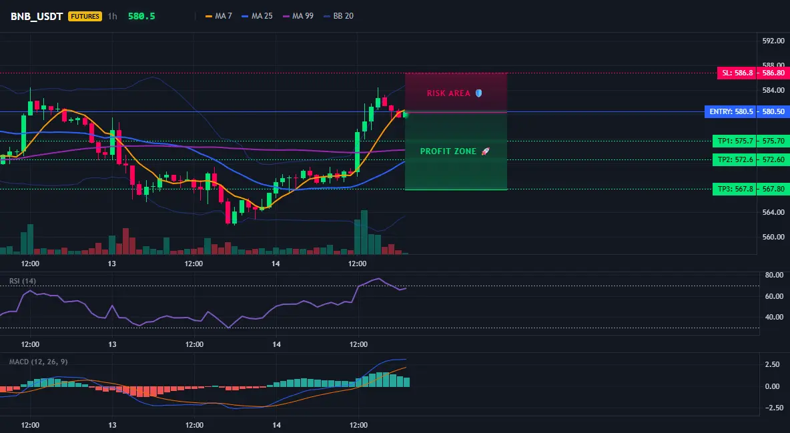Click the BNB_USDT symbol name
This screenshot has height=433, width=790.
pyautogui.click(x=37, y=16)
